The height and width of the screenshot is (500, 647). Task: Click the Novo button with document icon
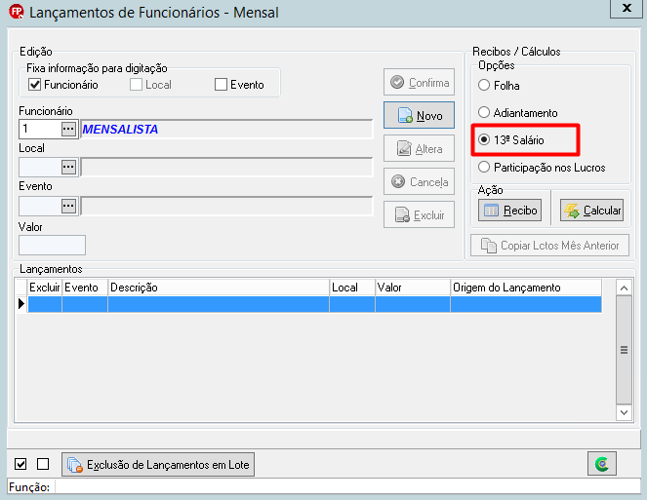pyautogui.click(x=419, y=115)
